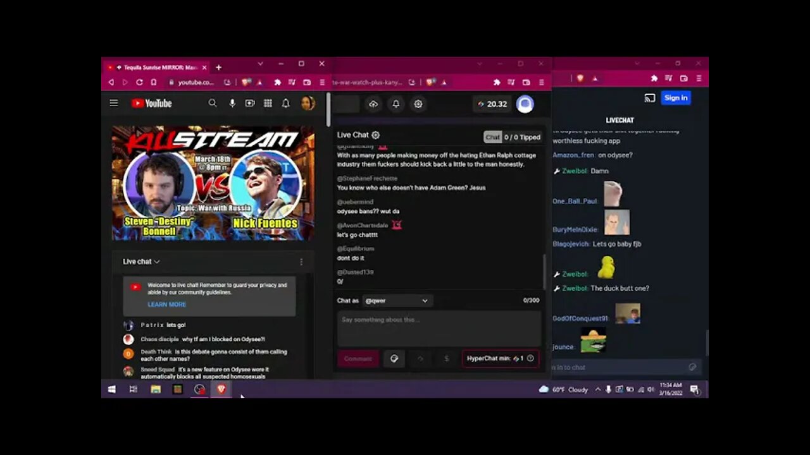Click the Killstream video thumbnail
The width and height of the screenshot is (810, 455).
pyautogui.click(x=213, y=183)
